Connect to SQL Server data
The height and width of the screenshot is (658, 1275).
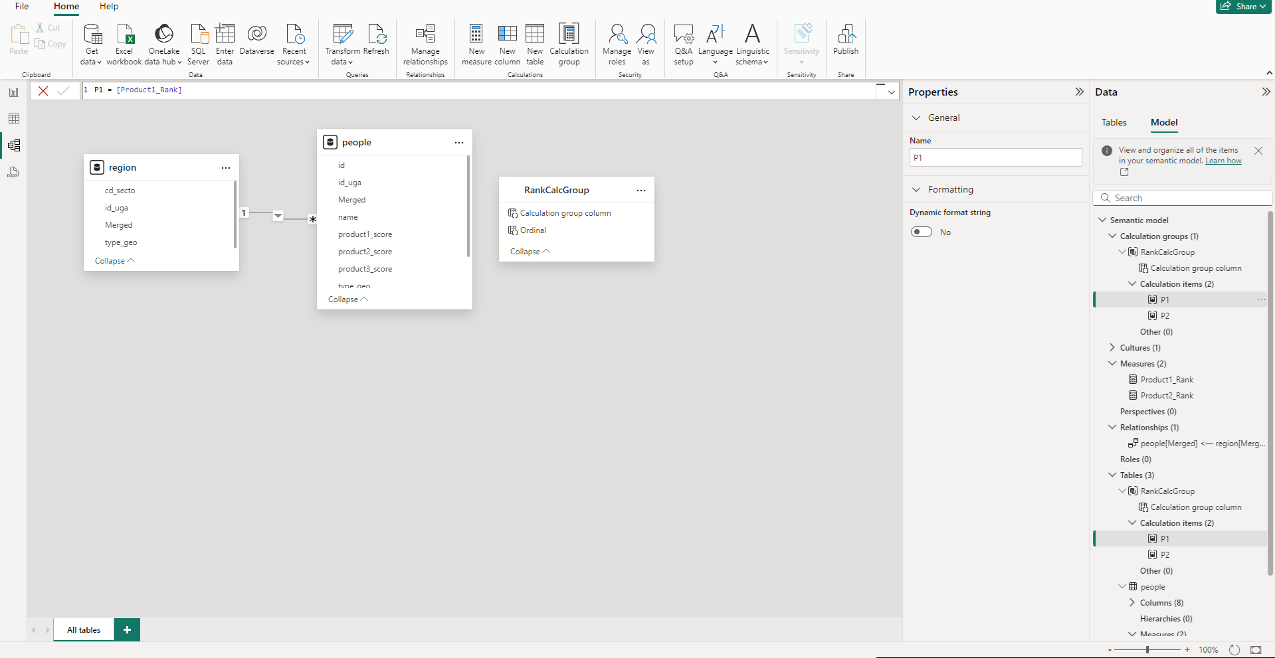198,44
